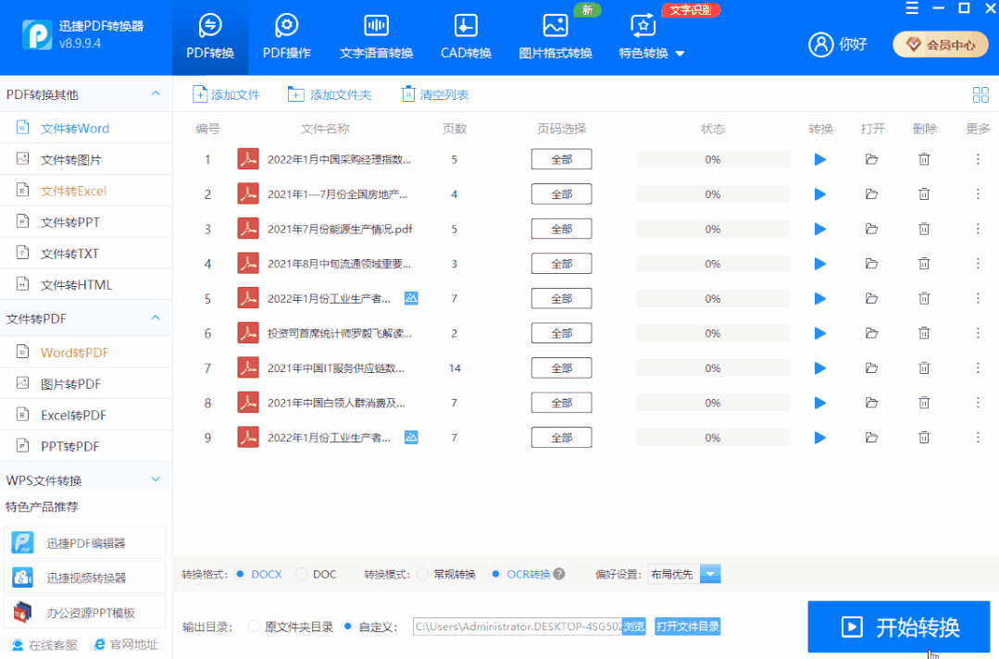
Task: Delete row 8 白领人群消费 file
Action: coord(924,403)
